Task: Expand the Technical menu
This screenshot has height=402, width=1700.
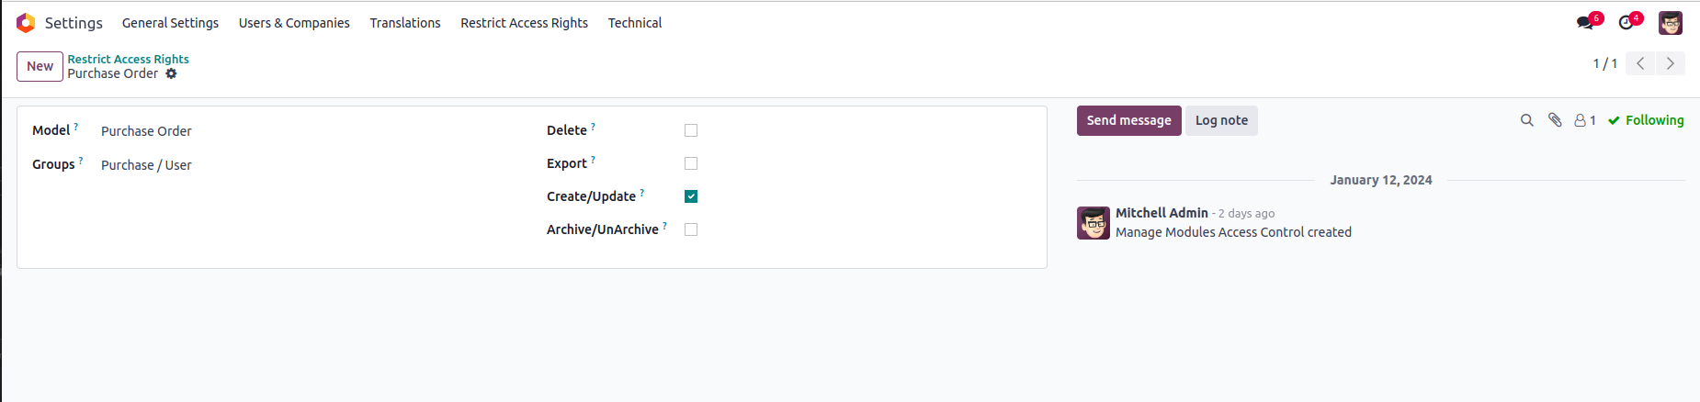Action: click(635, 23)
